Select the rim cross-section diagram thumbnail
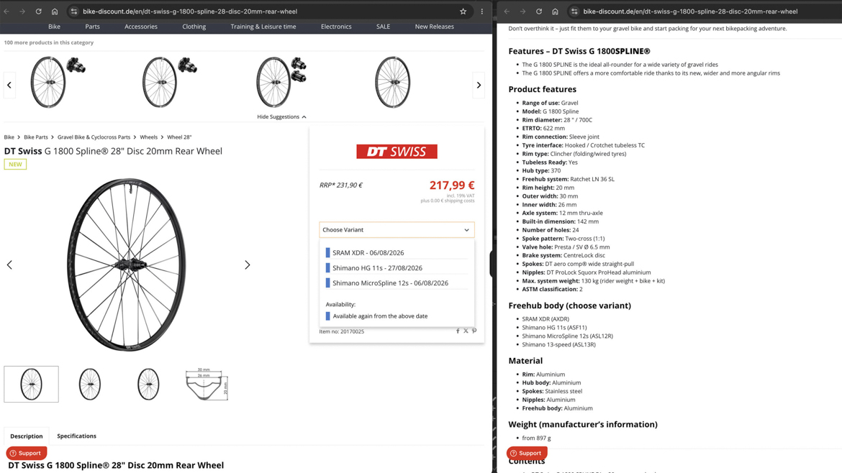842x473 pixels. pyautogui.click(x=207, y=384)
